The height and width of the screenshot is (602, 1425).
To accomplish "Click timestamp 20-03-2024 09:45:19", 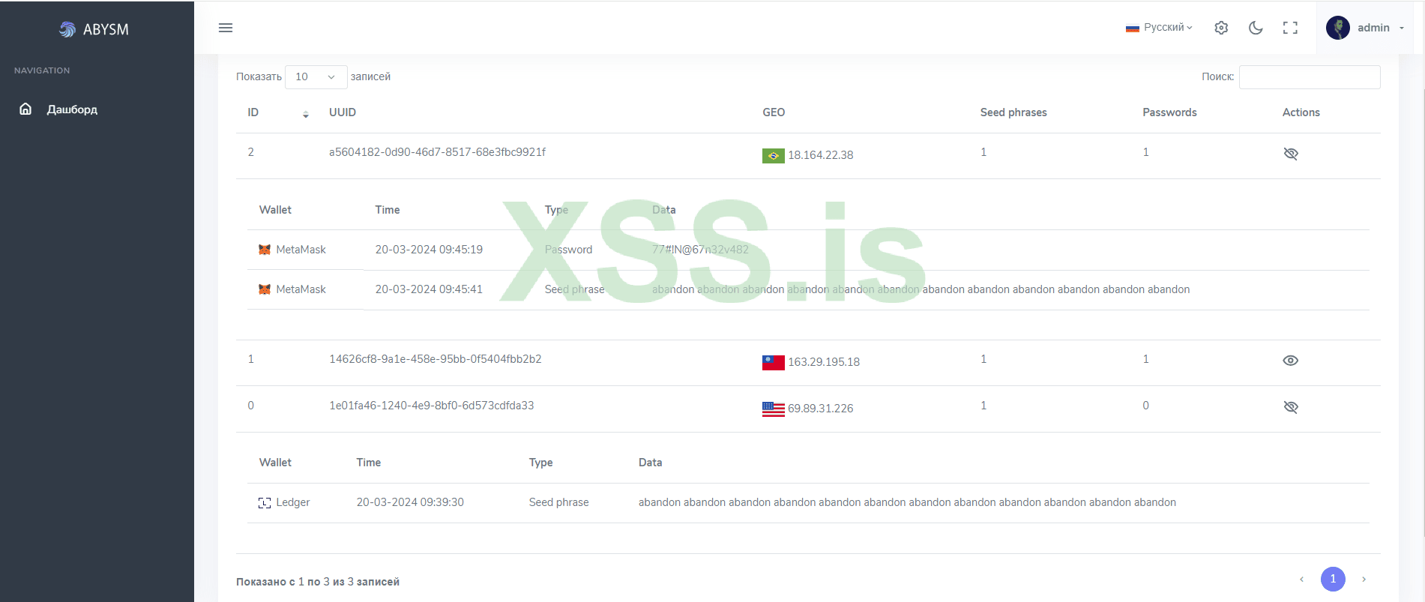I will 429,250.
